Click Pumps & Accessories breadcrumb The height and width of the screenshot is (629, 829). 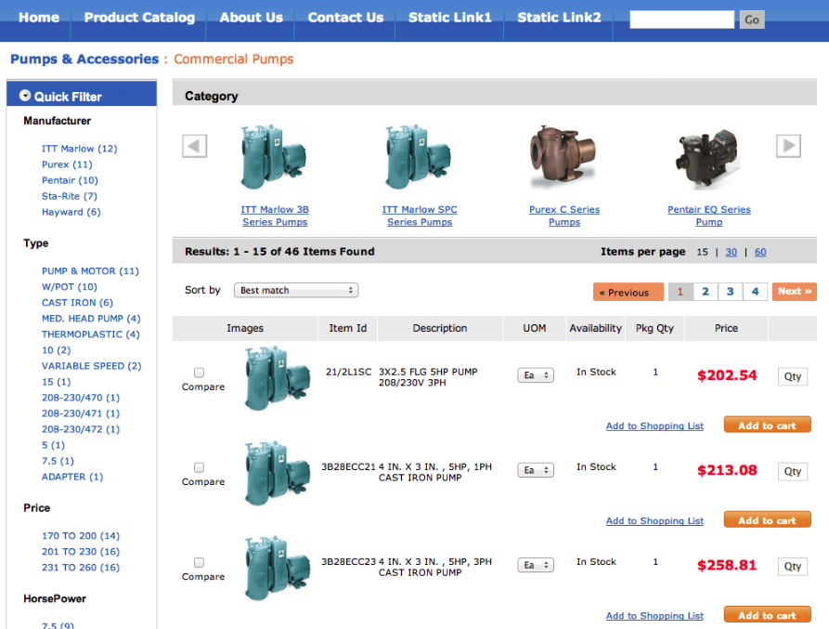click(x=84, y=59)
